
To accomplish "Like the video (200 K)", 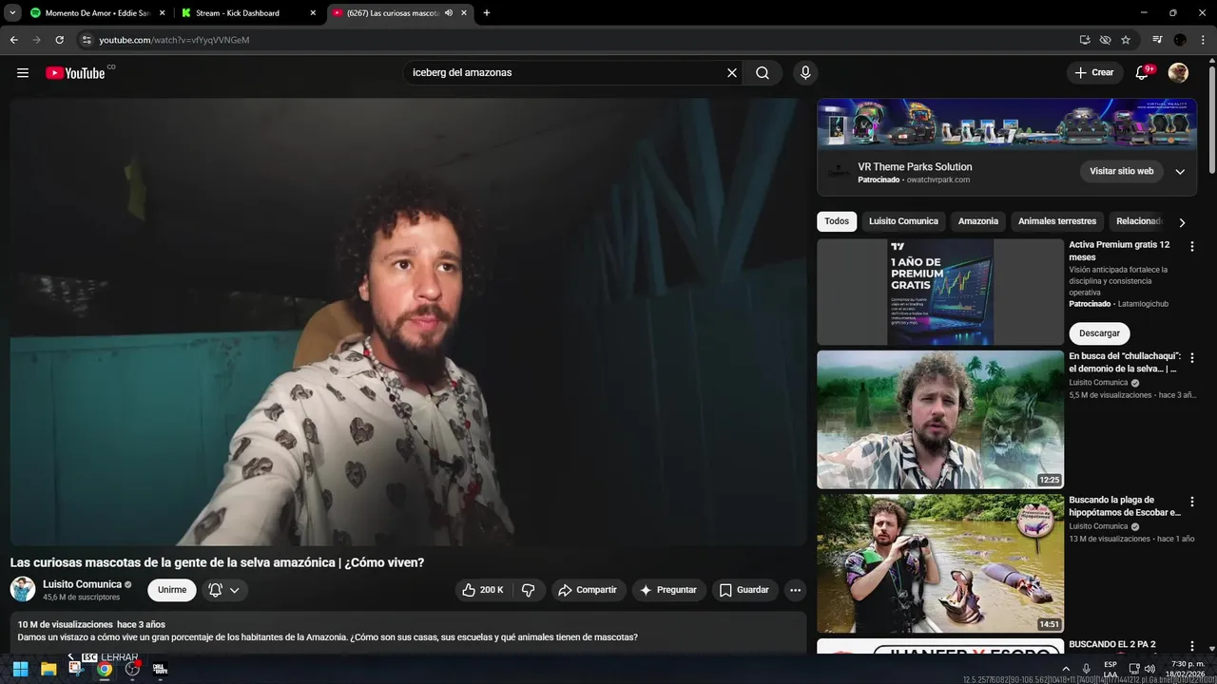I will pos(481,590).
